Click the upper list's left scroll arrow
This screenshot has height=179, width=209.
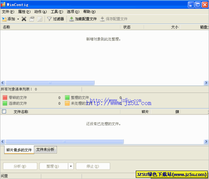click(3, 83)
